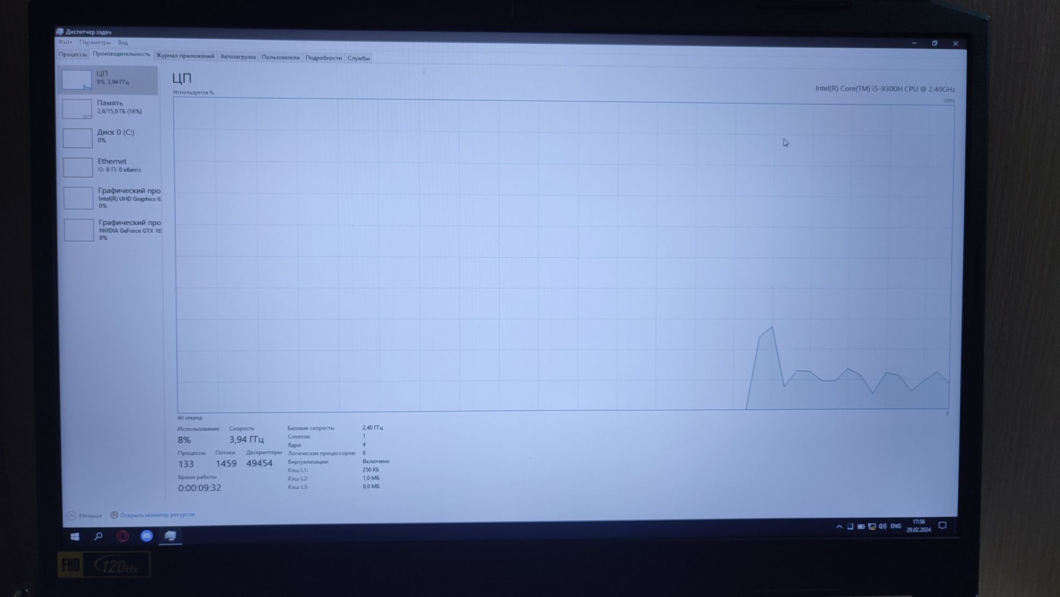Click the Task Manager title bar icon

pos(60,32)
